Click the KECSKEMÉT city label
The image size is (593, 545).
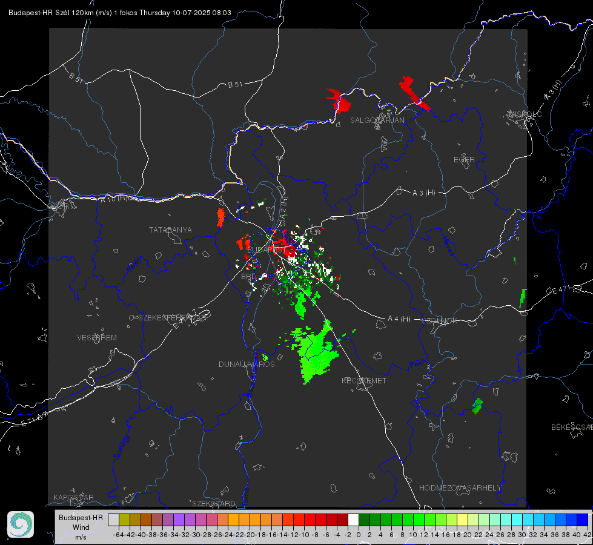[364, 380]
